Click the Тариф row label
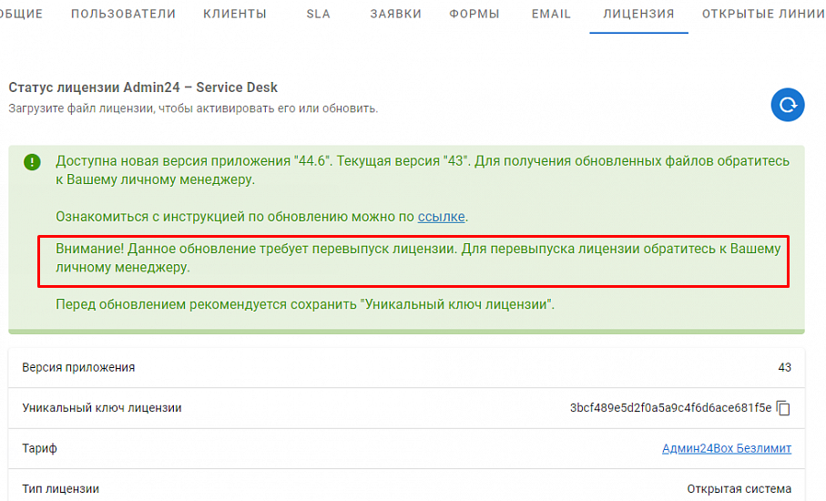 (39, 449)
